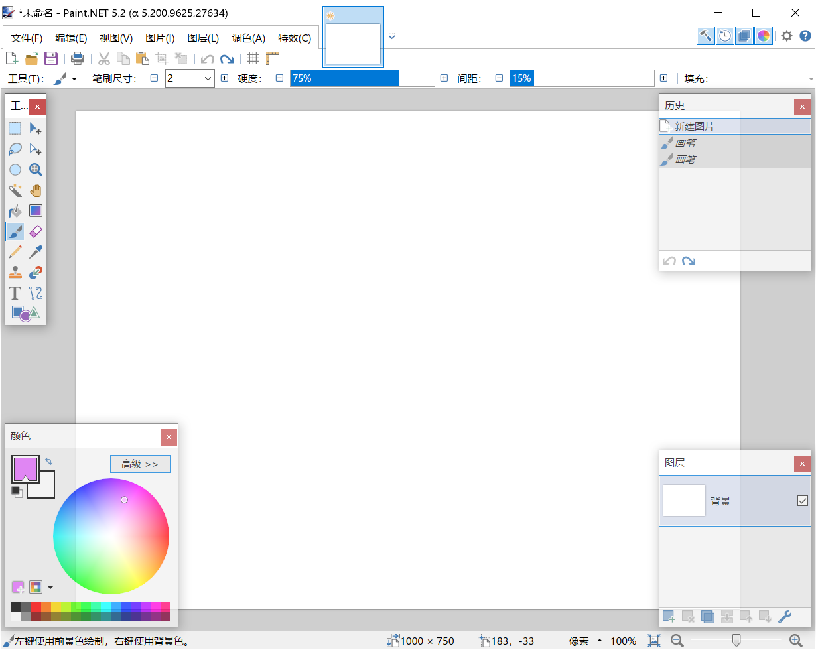
Task: Select the Pan hand tool
Action: click(36, 190)
